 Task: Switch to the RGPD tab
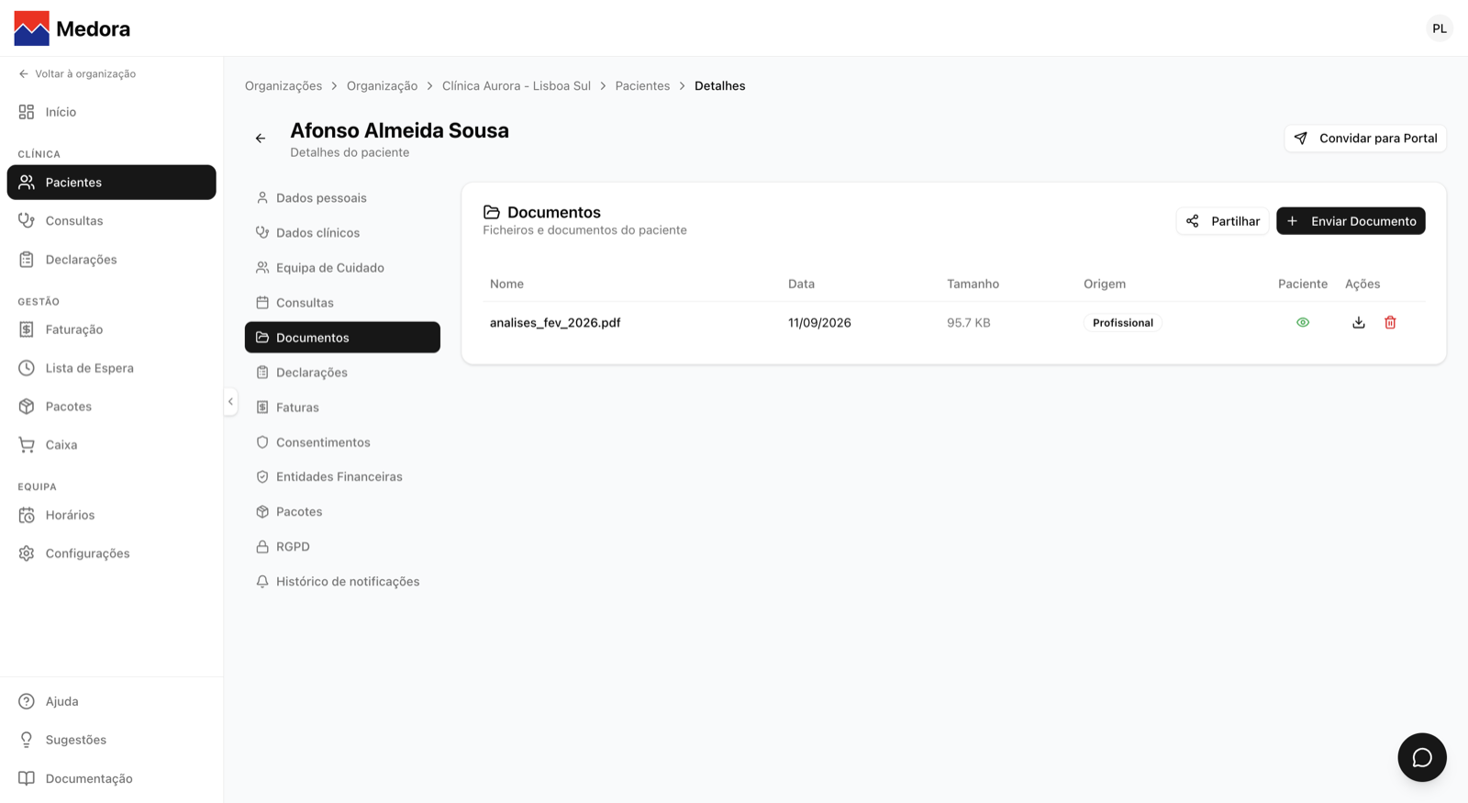(342, 547)
